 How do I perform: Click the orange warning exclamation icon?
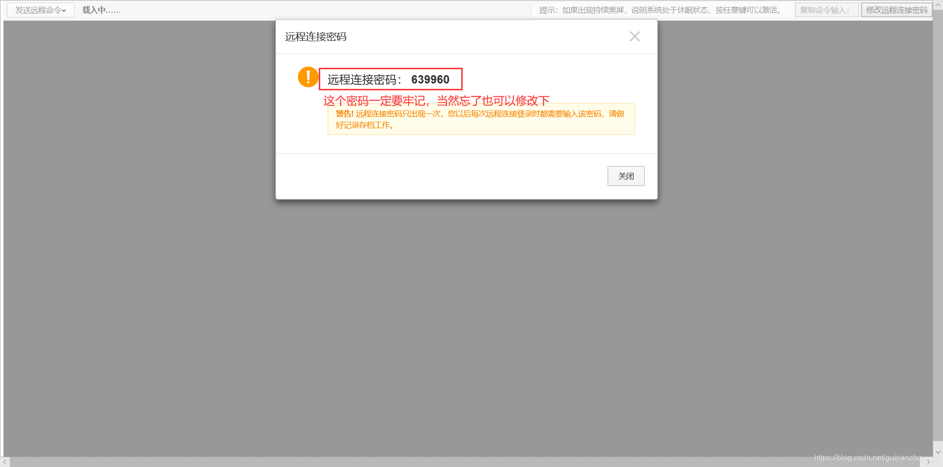pos(308,77)
